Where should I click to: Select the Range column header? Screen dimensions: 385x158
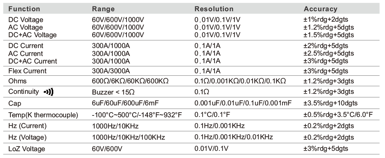click(x=103, y=9)
